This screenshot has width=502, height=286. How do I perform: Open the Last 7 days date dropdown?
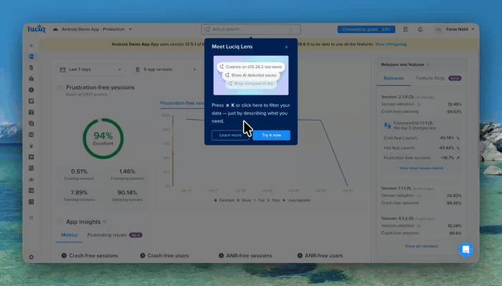tap(90, 70)
